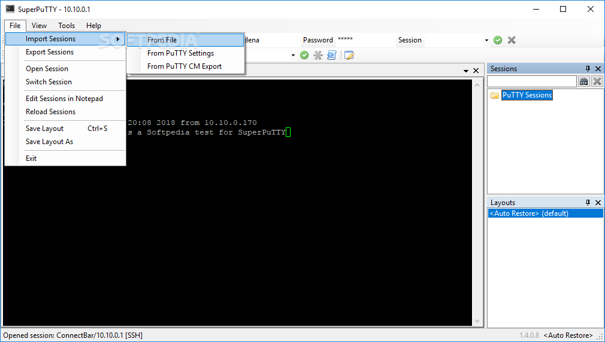Choose Exit from the File menu
The height and width of the screenshot is (342, 605).
click(x=66, y=158)
